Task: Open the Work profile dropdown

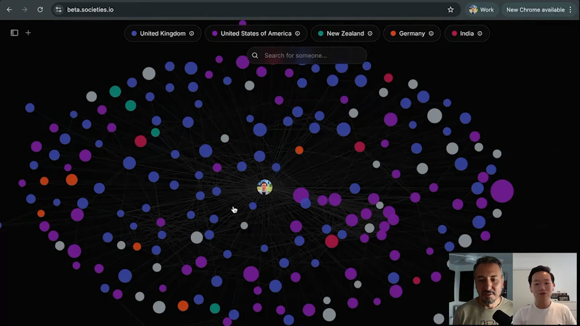Action: [482, 9]
